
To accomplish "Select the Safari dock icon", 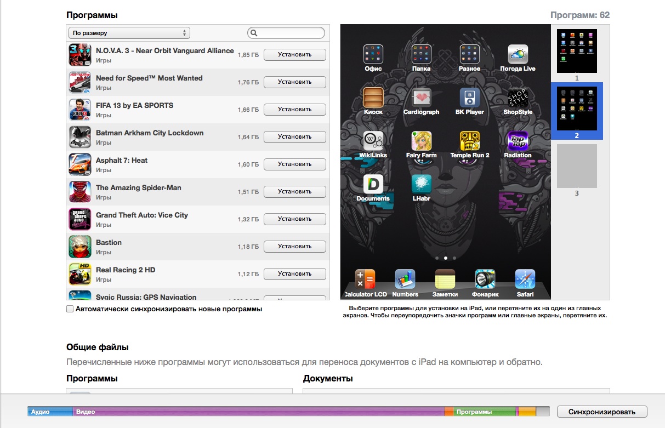I will point(525,279).
